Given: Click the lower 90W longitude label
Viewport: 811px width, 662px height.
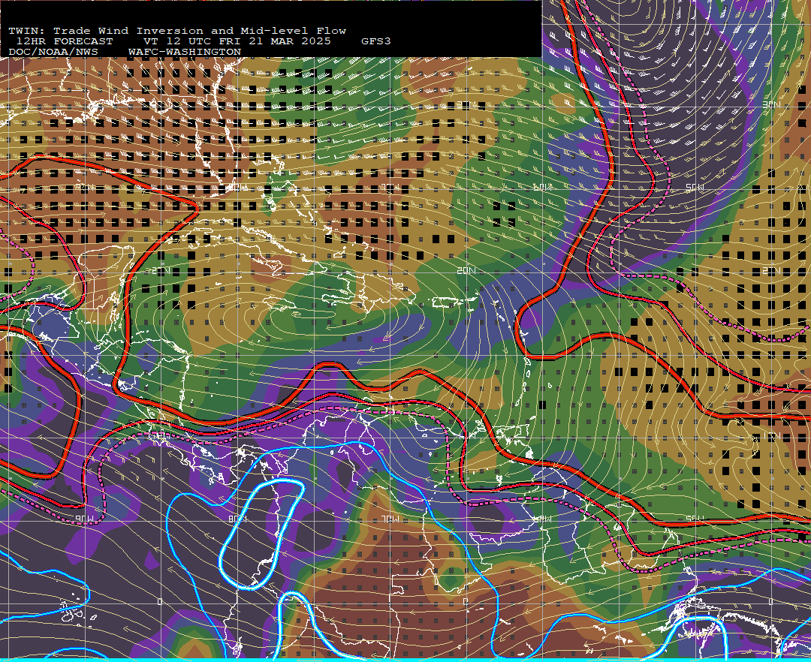Looking at the screenshot, I should 84,519.
